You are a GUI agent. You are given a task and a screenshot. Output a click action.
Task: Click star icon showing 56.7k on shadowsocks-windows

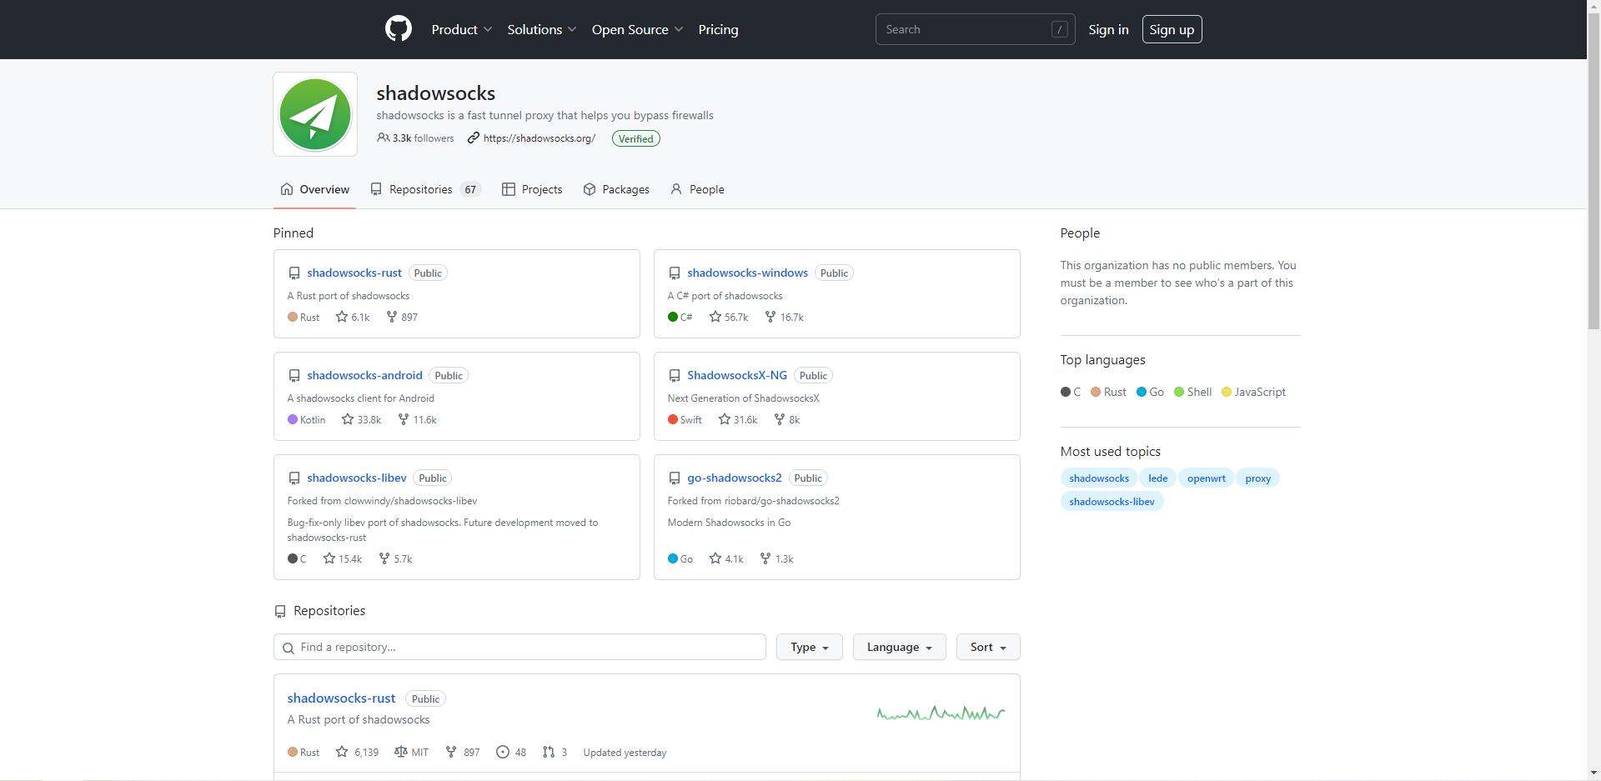point(715,317)
